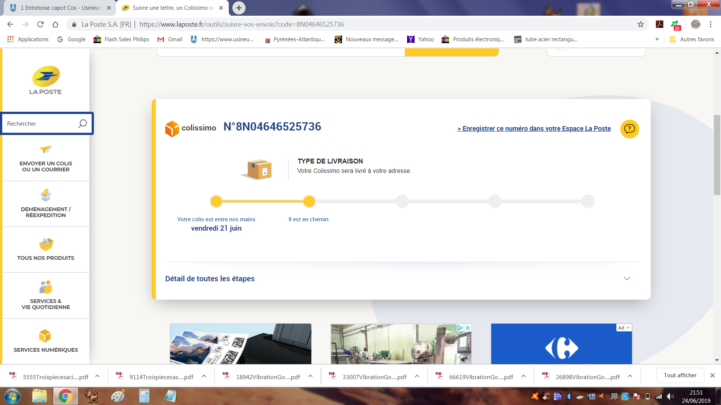Open File Explorer from taskbar
This screenshot has width=721, height=405.
coord(39,396)
